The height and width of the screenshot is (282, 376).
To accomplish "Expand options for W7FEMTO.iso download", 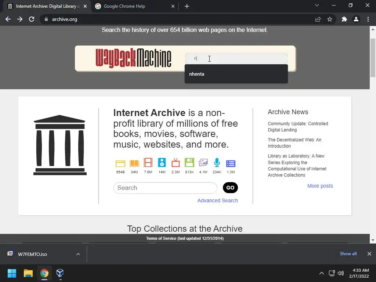I will 78,254.
